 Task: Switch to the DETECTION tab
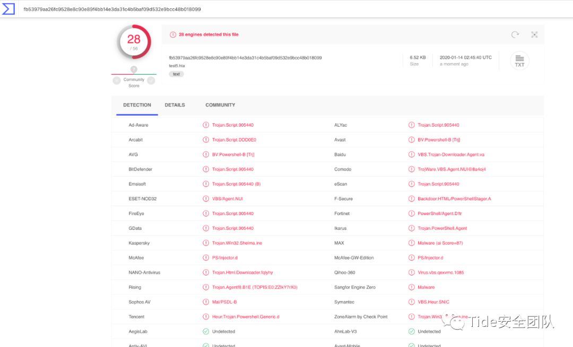[137, 105]
